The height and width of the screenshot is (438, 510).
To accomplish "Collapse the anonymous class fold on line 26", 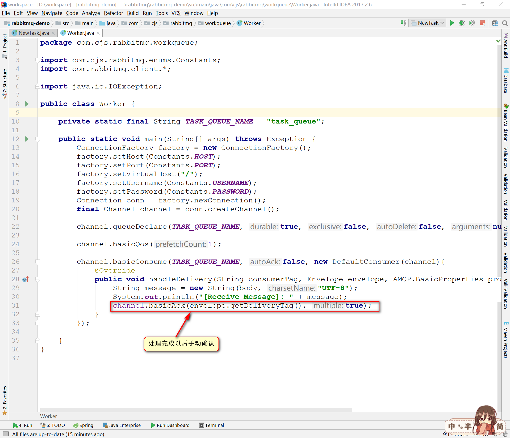I will point(37,262).
